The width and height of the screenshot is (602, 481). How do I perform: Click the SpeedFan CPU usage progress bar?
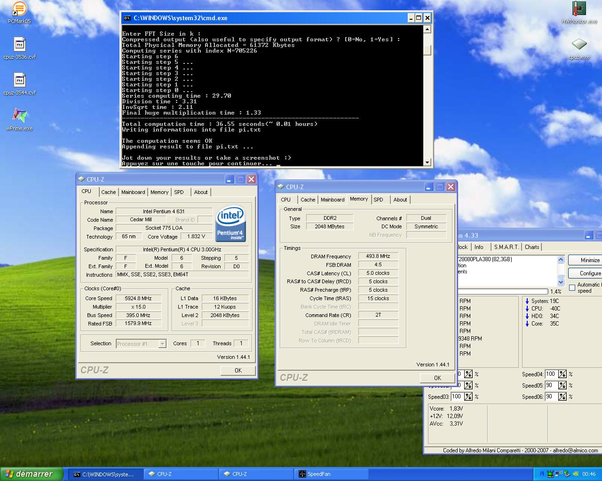[502, 292]
